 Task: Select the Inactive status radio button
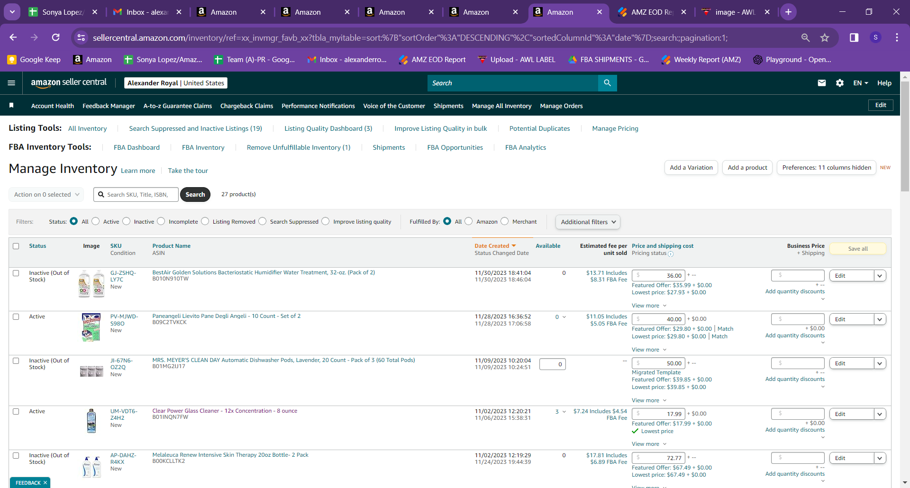coord(126,221)
